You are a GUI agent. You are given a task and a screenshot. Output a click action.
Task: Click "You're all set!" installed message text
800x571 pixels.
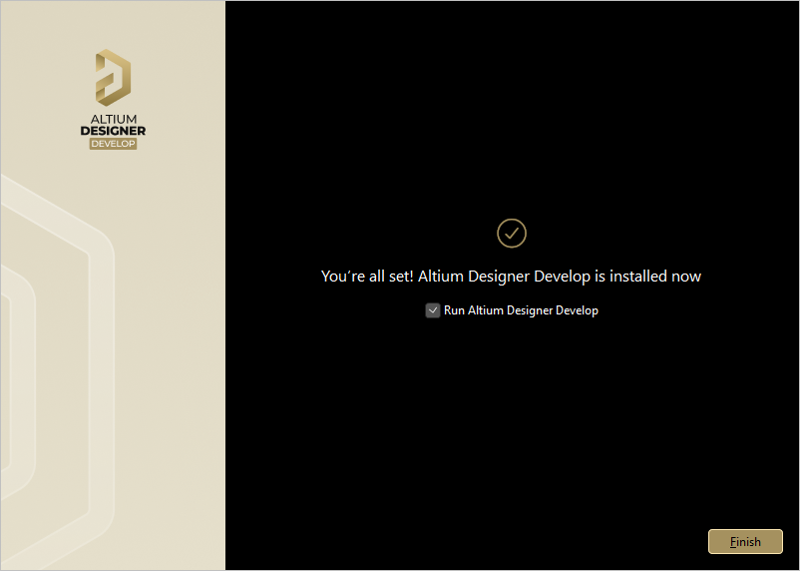pos(511,277)
